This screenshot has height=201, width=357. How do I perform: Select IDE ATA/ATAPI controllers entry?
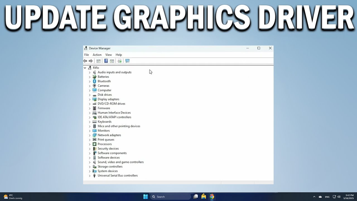pyautogui.click(x=114, y=117)
